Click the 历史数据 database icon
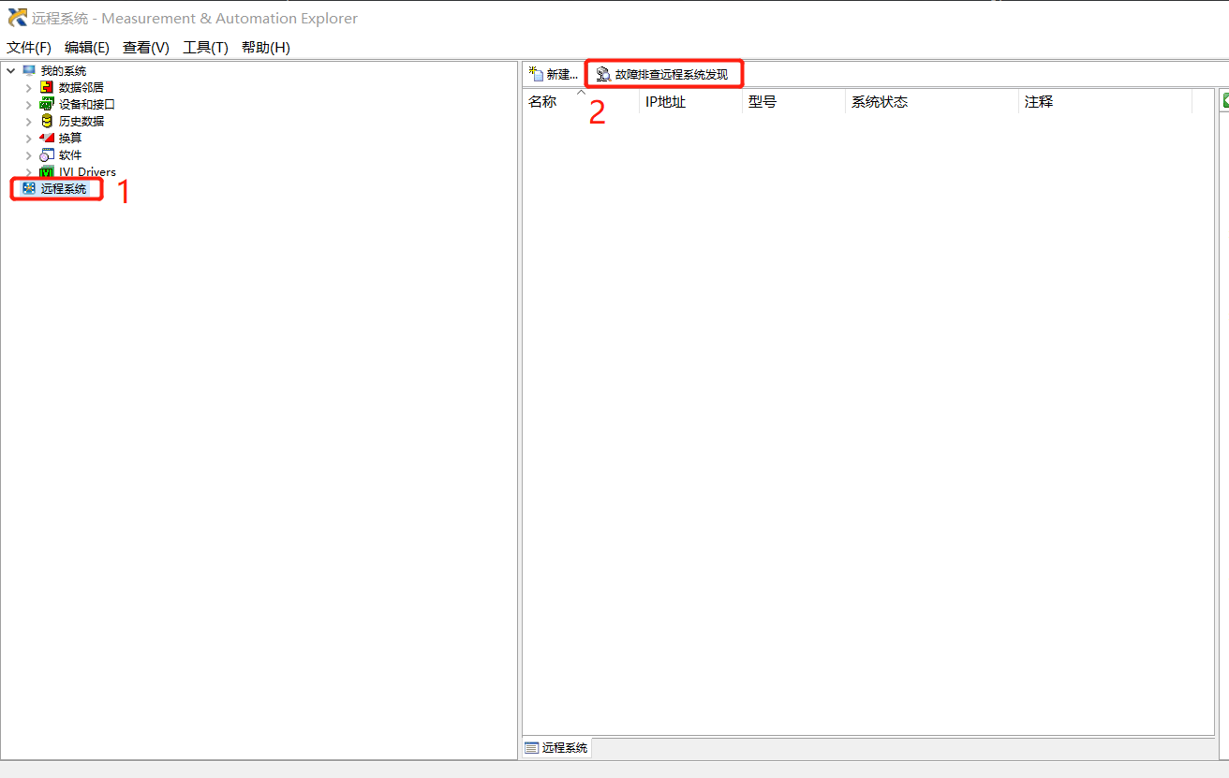Viewport: 1229px width, 778px height. pyautogui.click(x=47, y=122)
